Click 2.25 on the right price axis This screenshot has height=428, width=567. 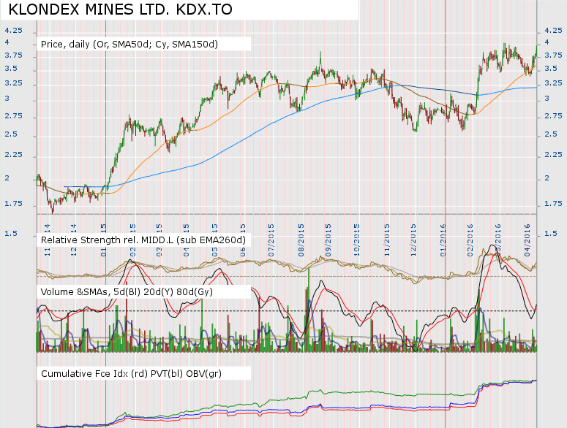[553, 154]
